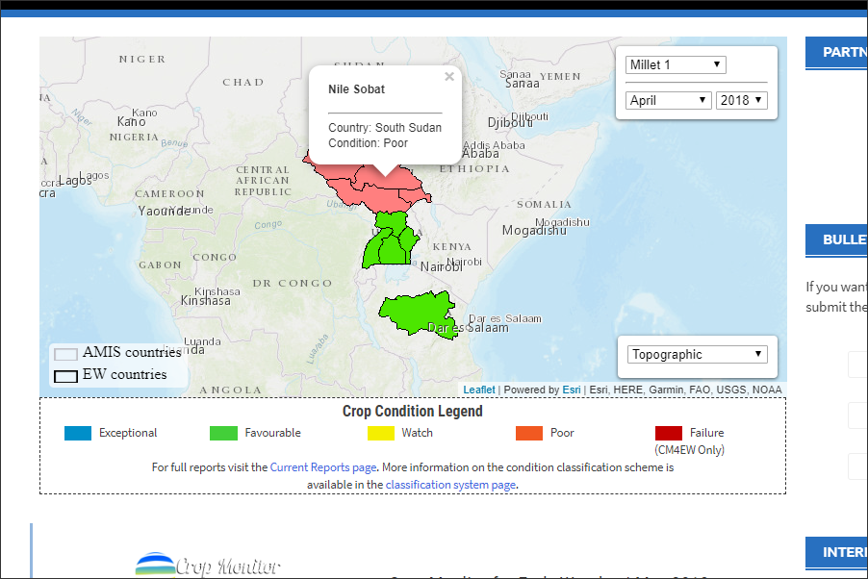Open the 2018 year dropdown
This screenshot has width=868, height=579.
click(741, 100)
